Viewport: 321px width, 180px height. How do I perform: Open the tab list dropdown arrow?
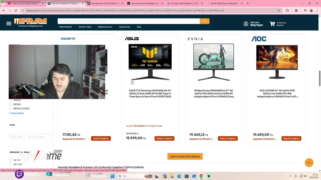point(3,3)
